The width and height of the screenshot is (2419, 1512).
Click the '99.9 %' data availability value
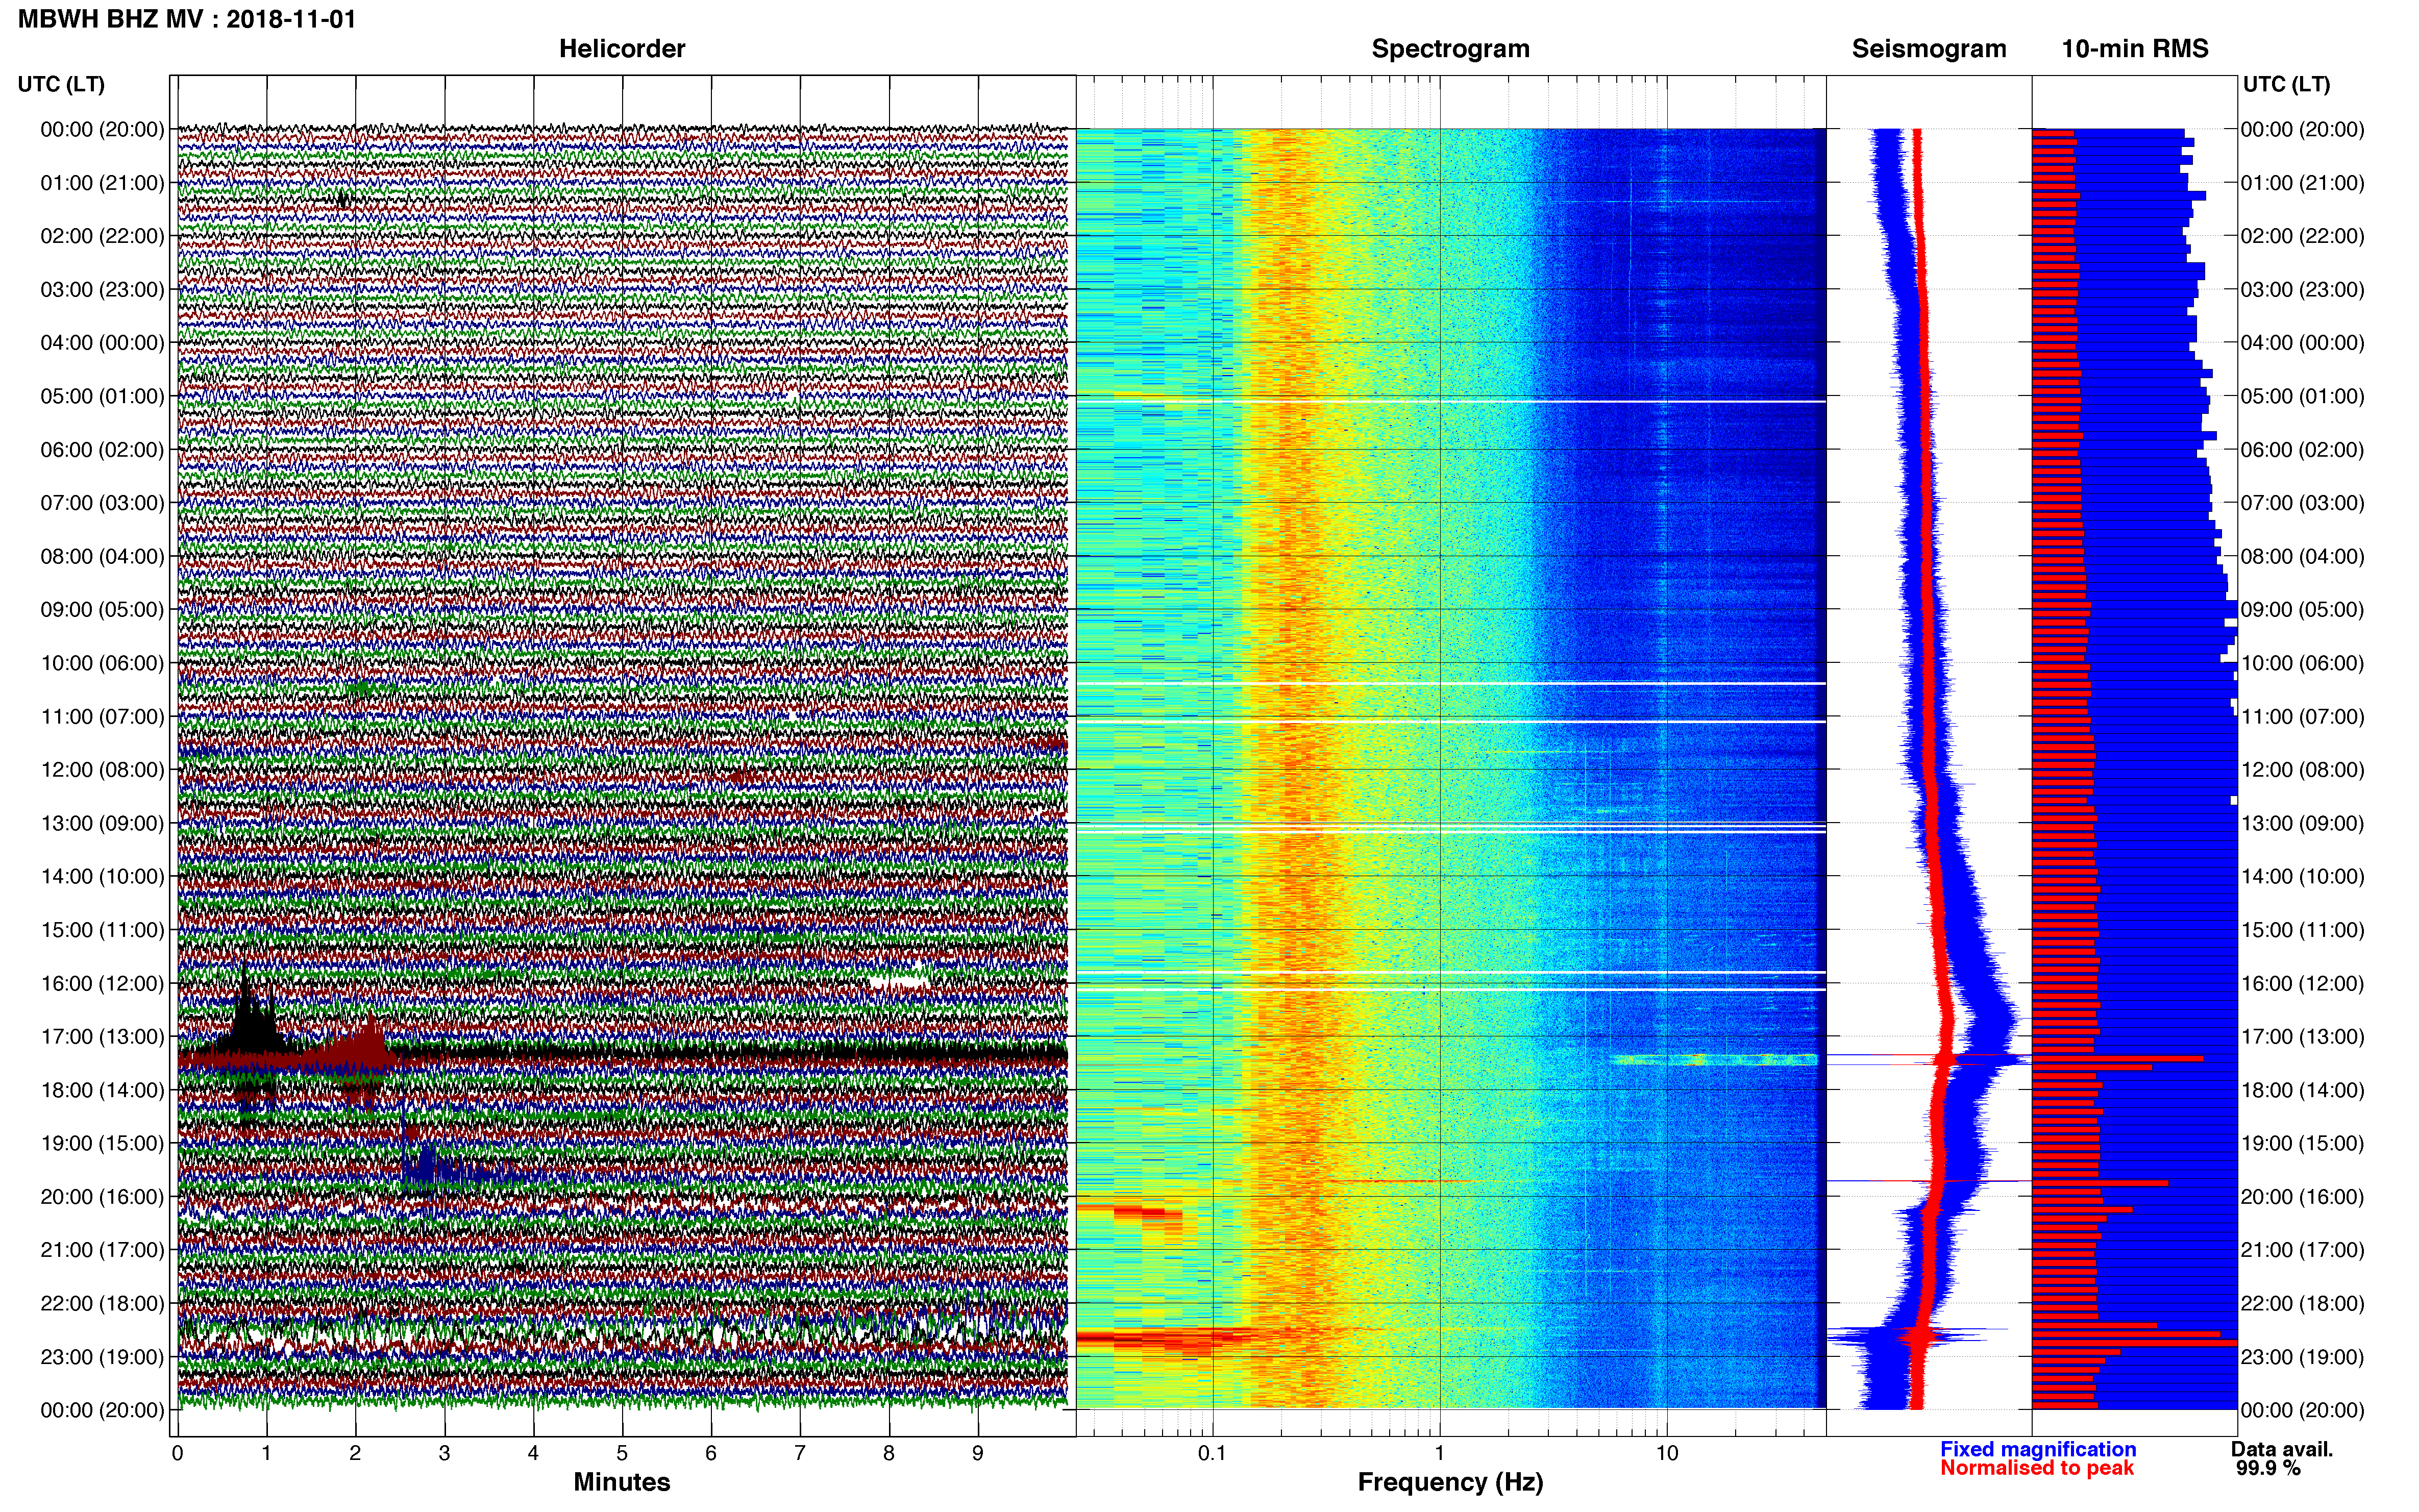coord(2268,1468)
